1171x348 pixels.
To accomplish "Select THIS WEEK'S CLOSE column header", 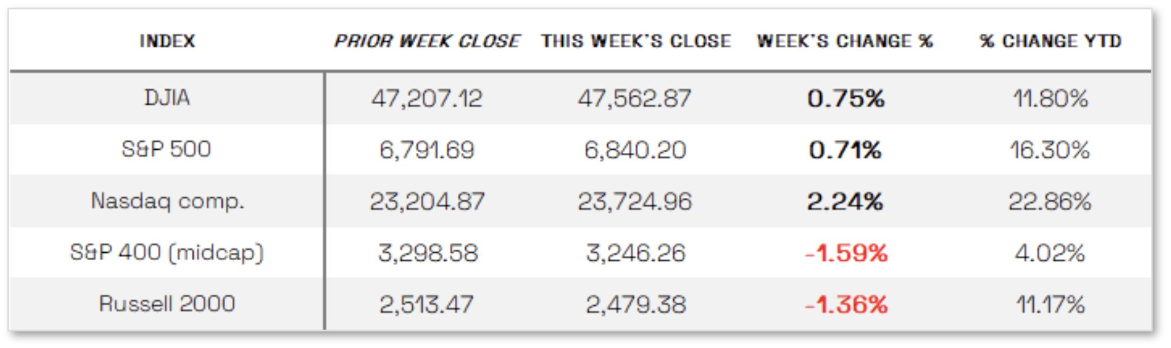I will coord(636,41).
